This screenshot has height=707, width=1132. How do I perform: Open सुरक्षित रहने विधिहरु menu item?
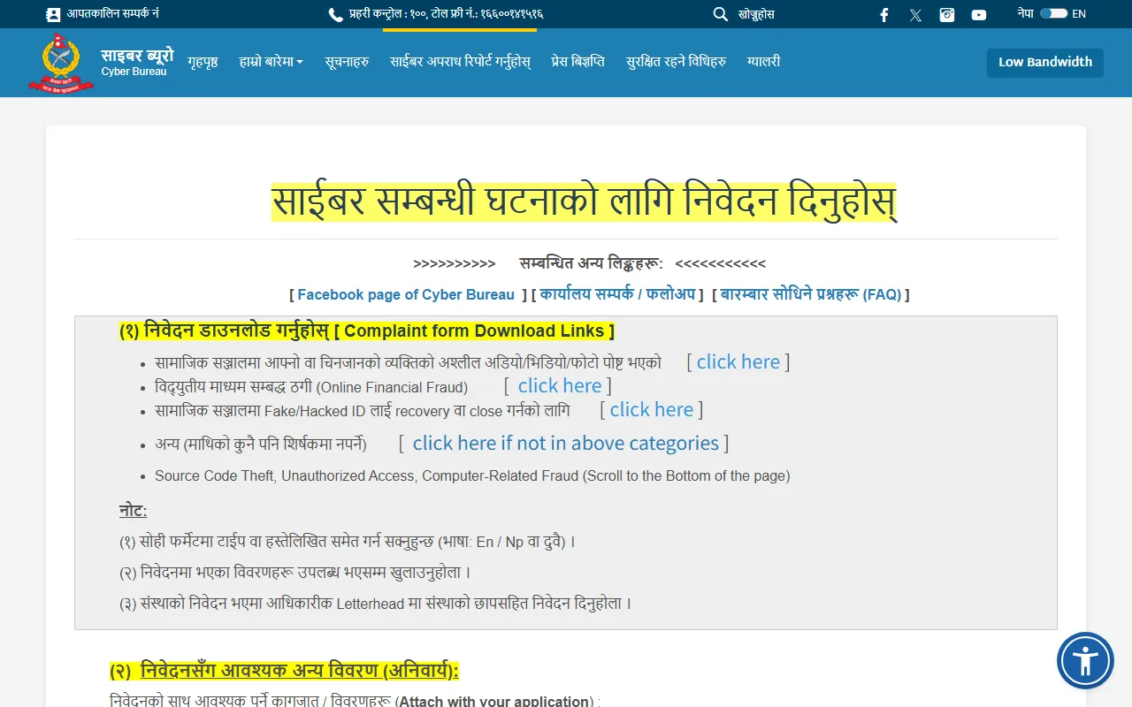pyautogui.click(x=676, y=62)
